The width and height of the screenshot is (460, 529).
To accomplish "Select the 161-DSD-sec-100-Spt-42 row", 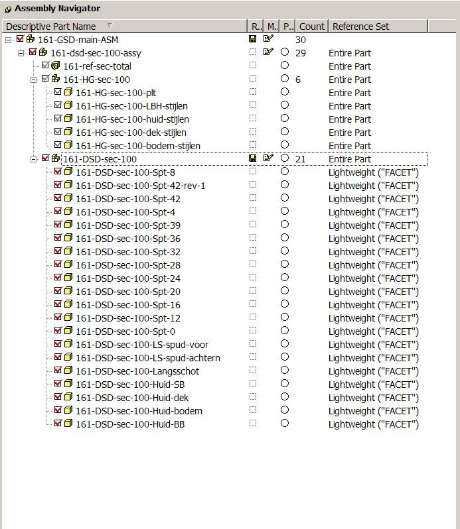I will tap(128, 199).
